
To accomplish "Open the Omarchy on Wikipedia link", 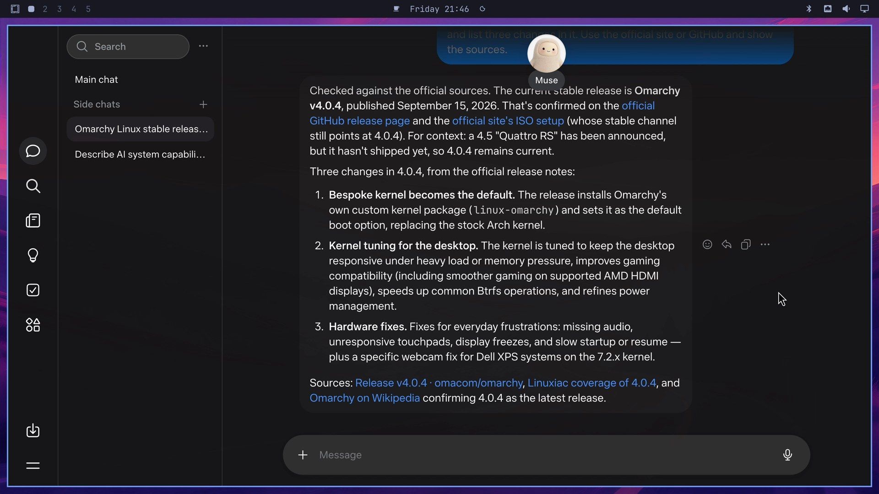I will point(364,398).
